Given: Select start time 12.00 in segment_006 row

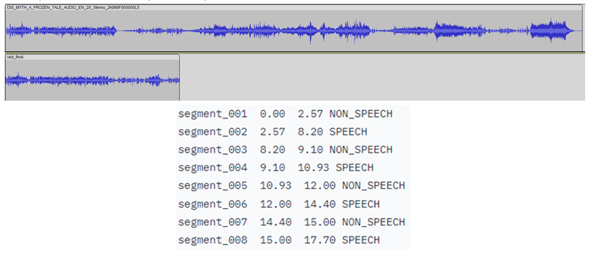Looking at the screenshot, I should tap(276, 203).
